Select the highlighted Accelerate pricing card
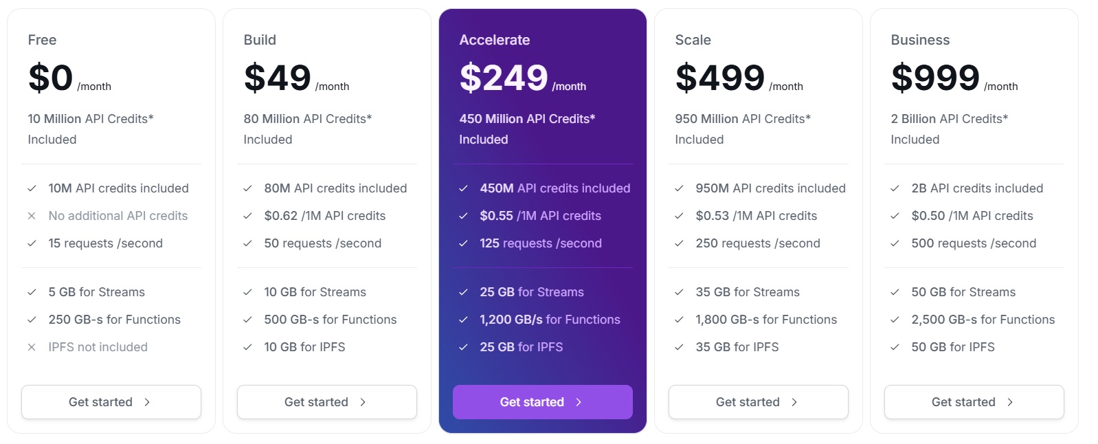This screenshot has height=444, width=1098. pyautogui.click(x=542, y=220)
